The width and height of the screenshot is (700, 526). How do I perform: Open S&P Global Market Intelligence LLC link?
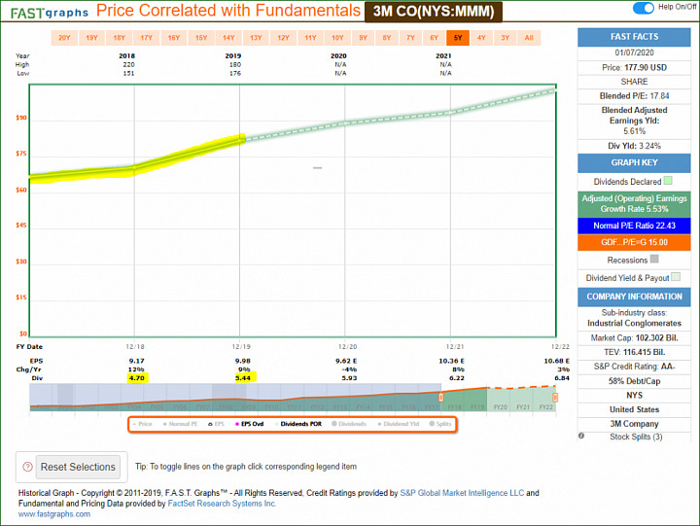click(x=462, y=493)
